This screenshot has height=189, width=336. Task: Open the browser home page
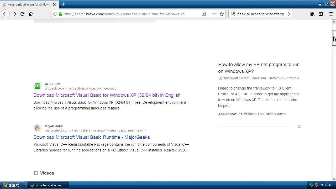(x=31, y=14)
